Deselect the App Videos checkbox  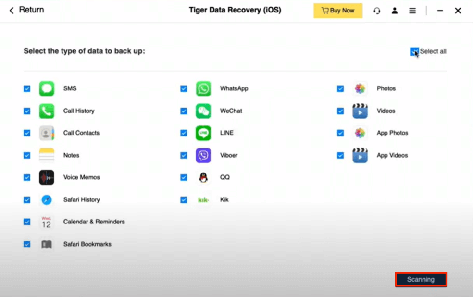[x=340, y=155]
